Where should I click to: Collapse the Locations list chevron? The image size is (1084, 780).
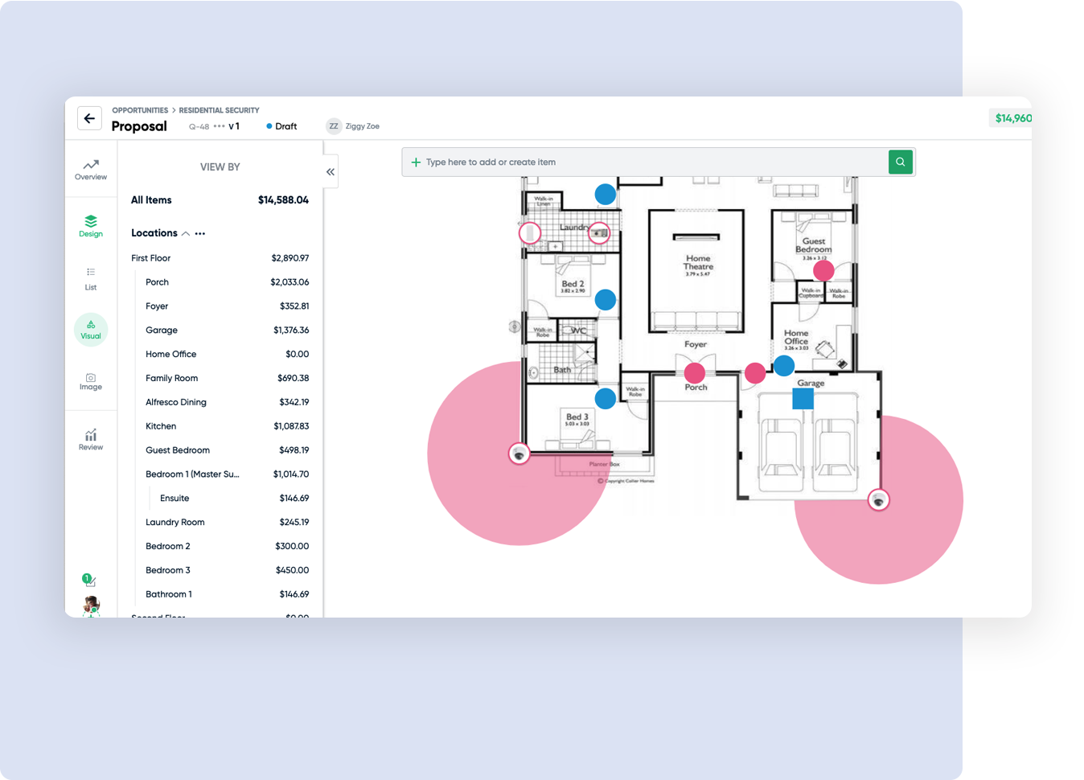pyautogui.click(x=186, y=233)
